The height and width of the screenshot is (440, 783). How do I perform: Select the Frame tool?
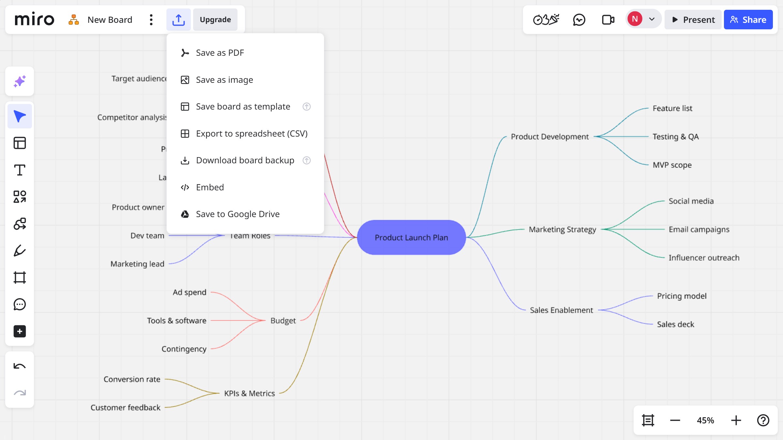click(x=20, y=277)
